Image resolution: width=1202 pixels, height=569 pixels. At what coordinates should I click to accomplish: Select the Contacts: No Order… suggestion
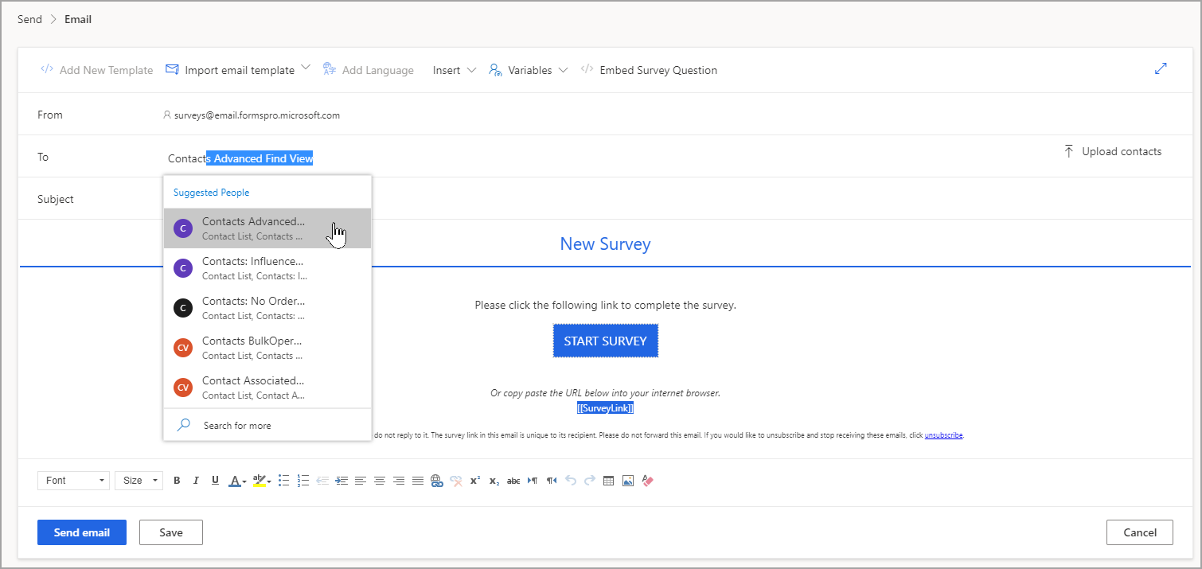pyautogui.click(x=267, y=308)
